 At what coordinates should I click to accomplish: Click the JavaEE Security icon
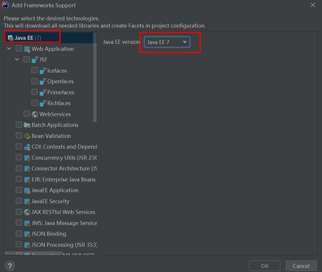pos(27,201)
